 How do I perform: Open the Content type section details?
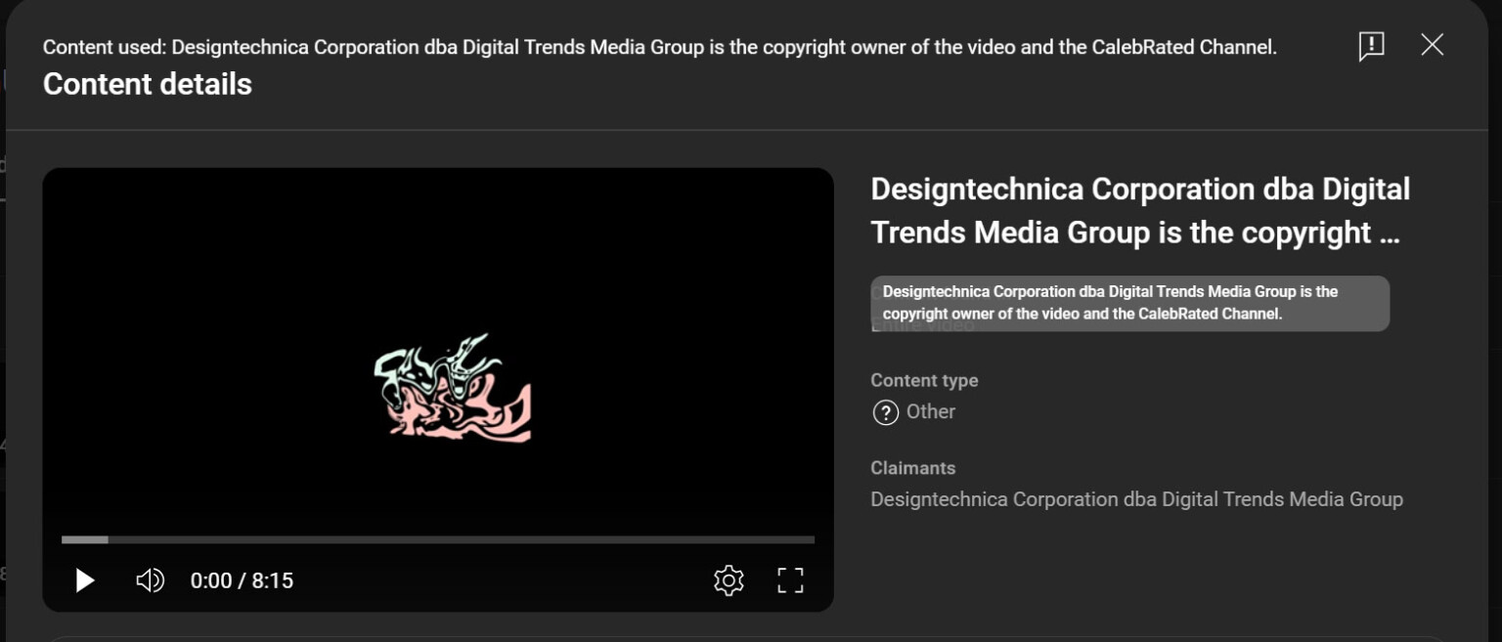tap(924, 380)
